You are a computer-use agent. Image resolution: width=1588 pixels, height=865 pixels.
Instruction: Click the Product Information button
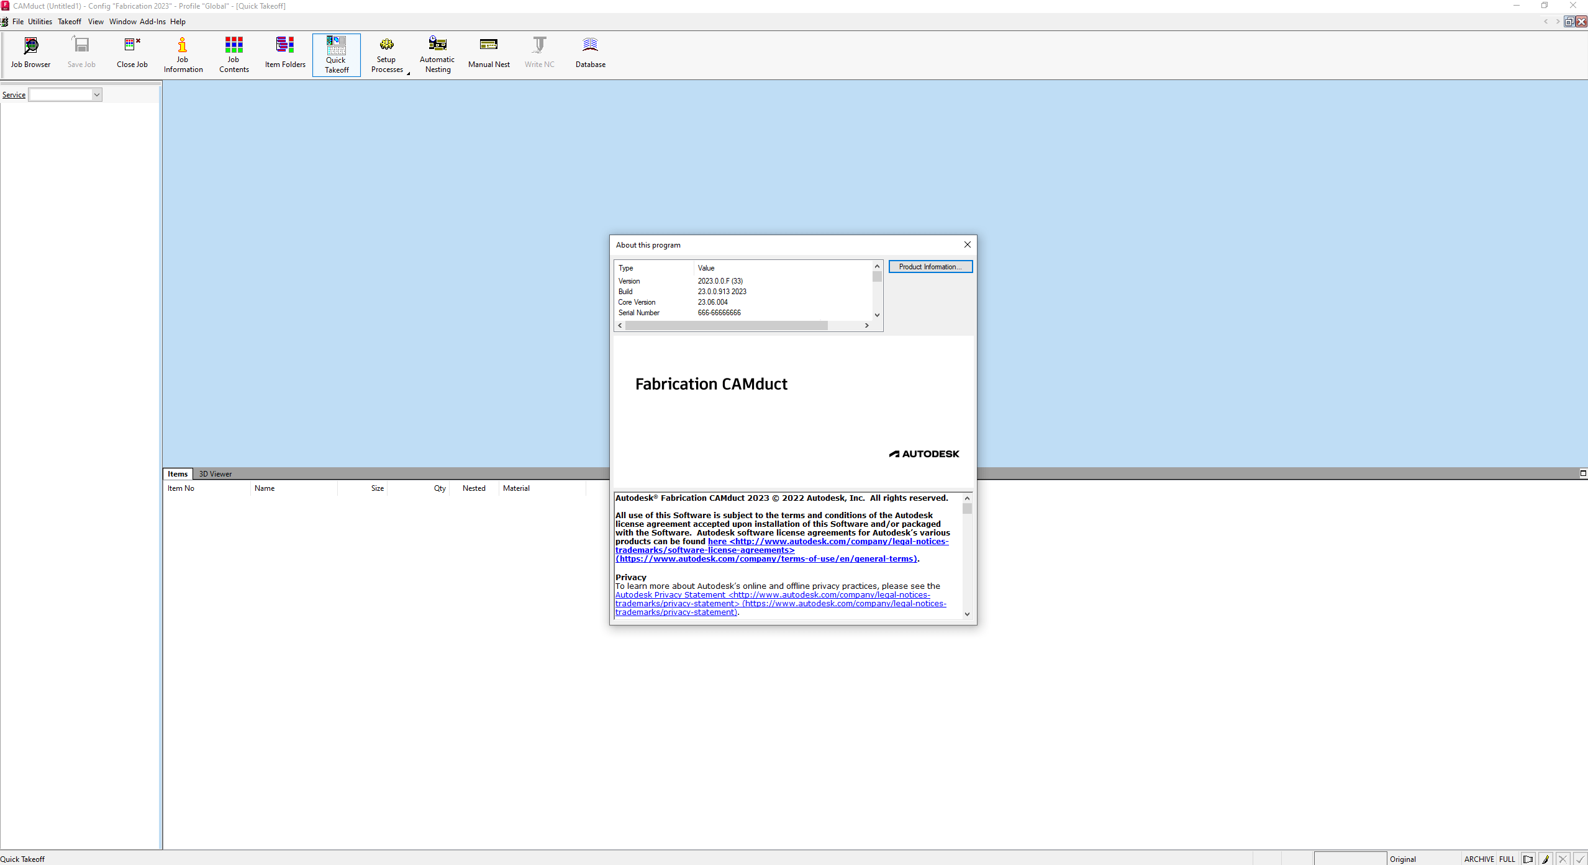click(930, 266)
